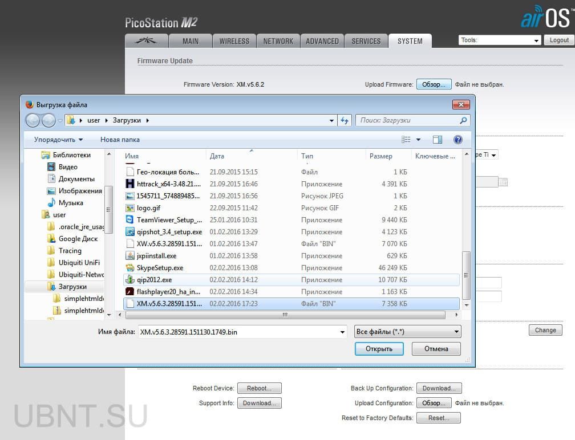575x440 pixels.
Task: Select jxpiinstall.exe file icon
Action: coord(130,255)
